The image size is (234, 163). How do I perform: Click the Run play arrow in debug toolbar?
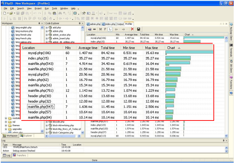[4, 19]
